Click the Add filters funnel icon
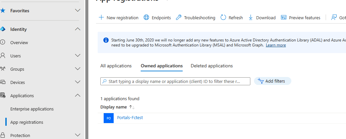346x139 pixels. (x=261, y=81)
